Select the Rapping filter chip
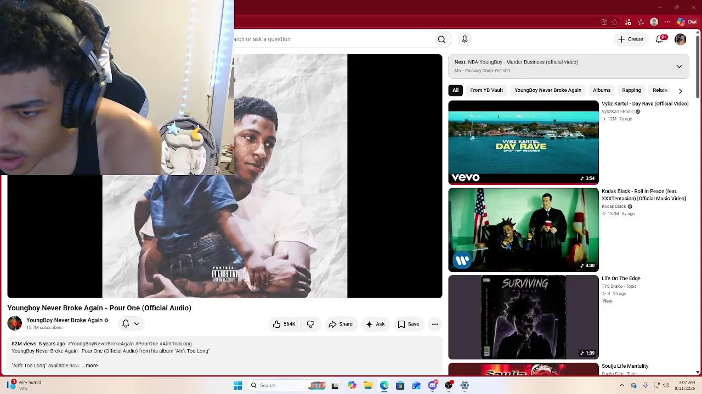This screenshot has width=702, height=394. point(631,90)
